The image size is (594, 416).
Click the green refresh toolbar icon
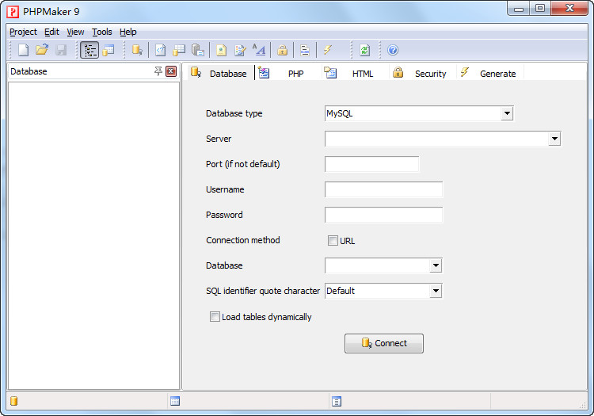tap(364, 50)
